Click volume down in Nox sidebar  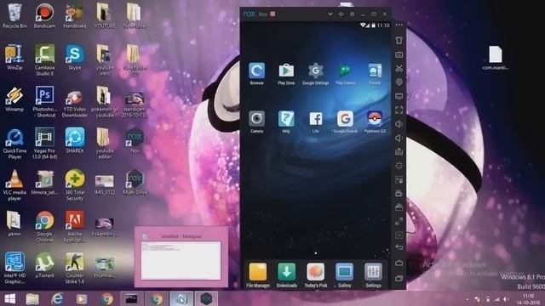399,138
